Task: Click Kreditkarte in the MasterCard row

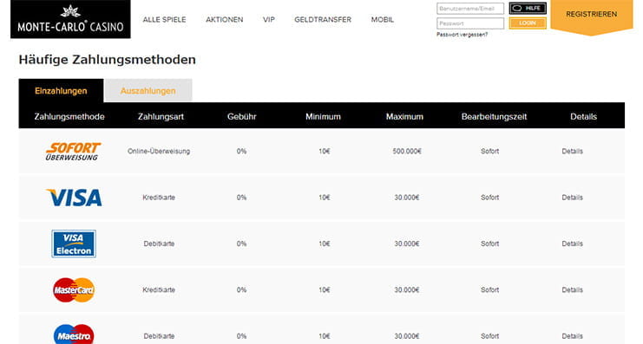Action: coord(159,290)
